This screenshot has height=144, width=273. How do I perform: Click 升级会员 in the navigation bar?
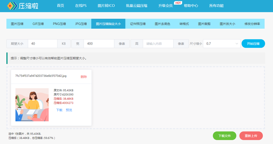pyautogui.click(x=166, y=6)
